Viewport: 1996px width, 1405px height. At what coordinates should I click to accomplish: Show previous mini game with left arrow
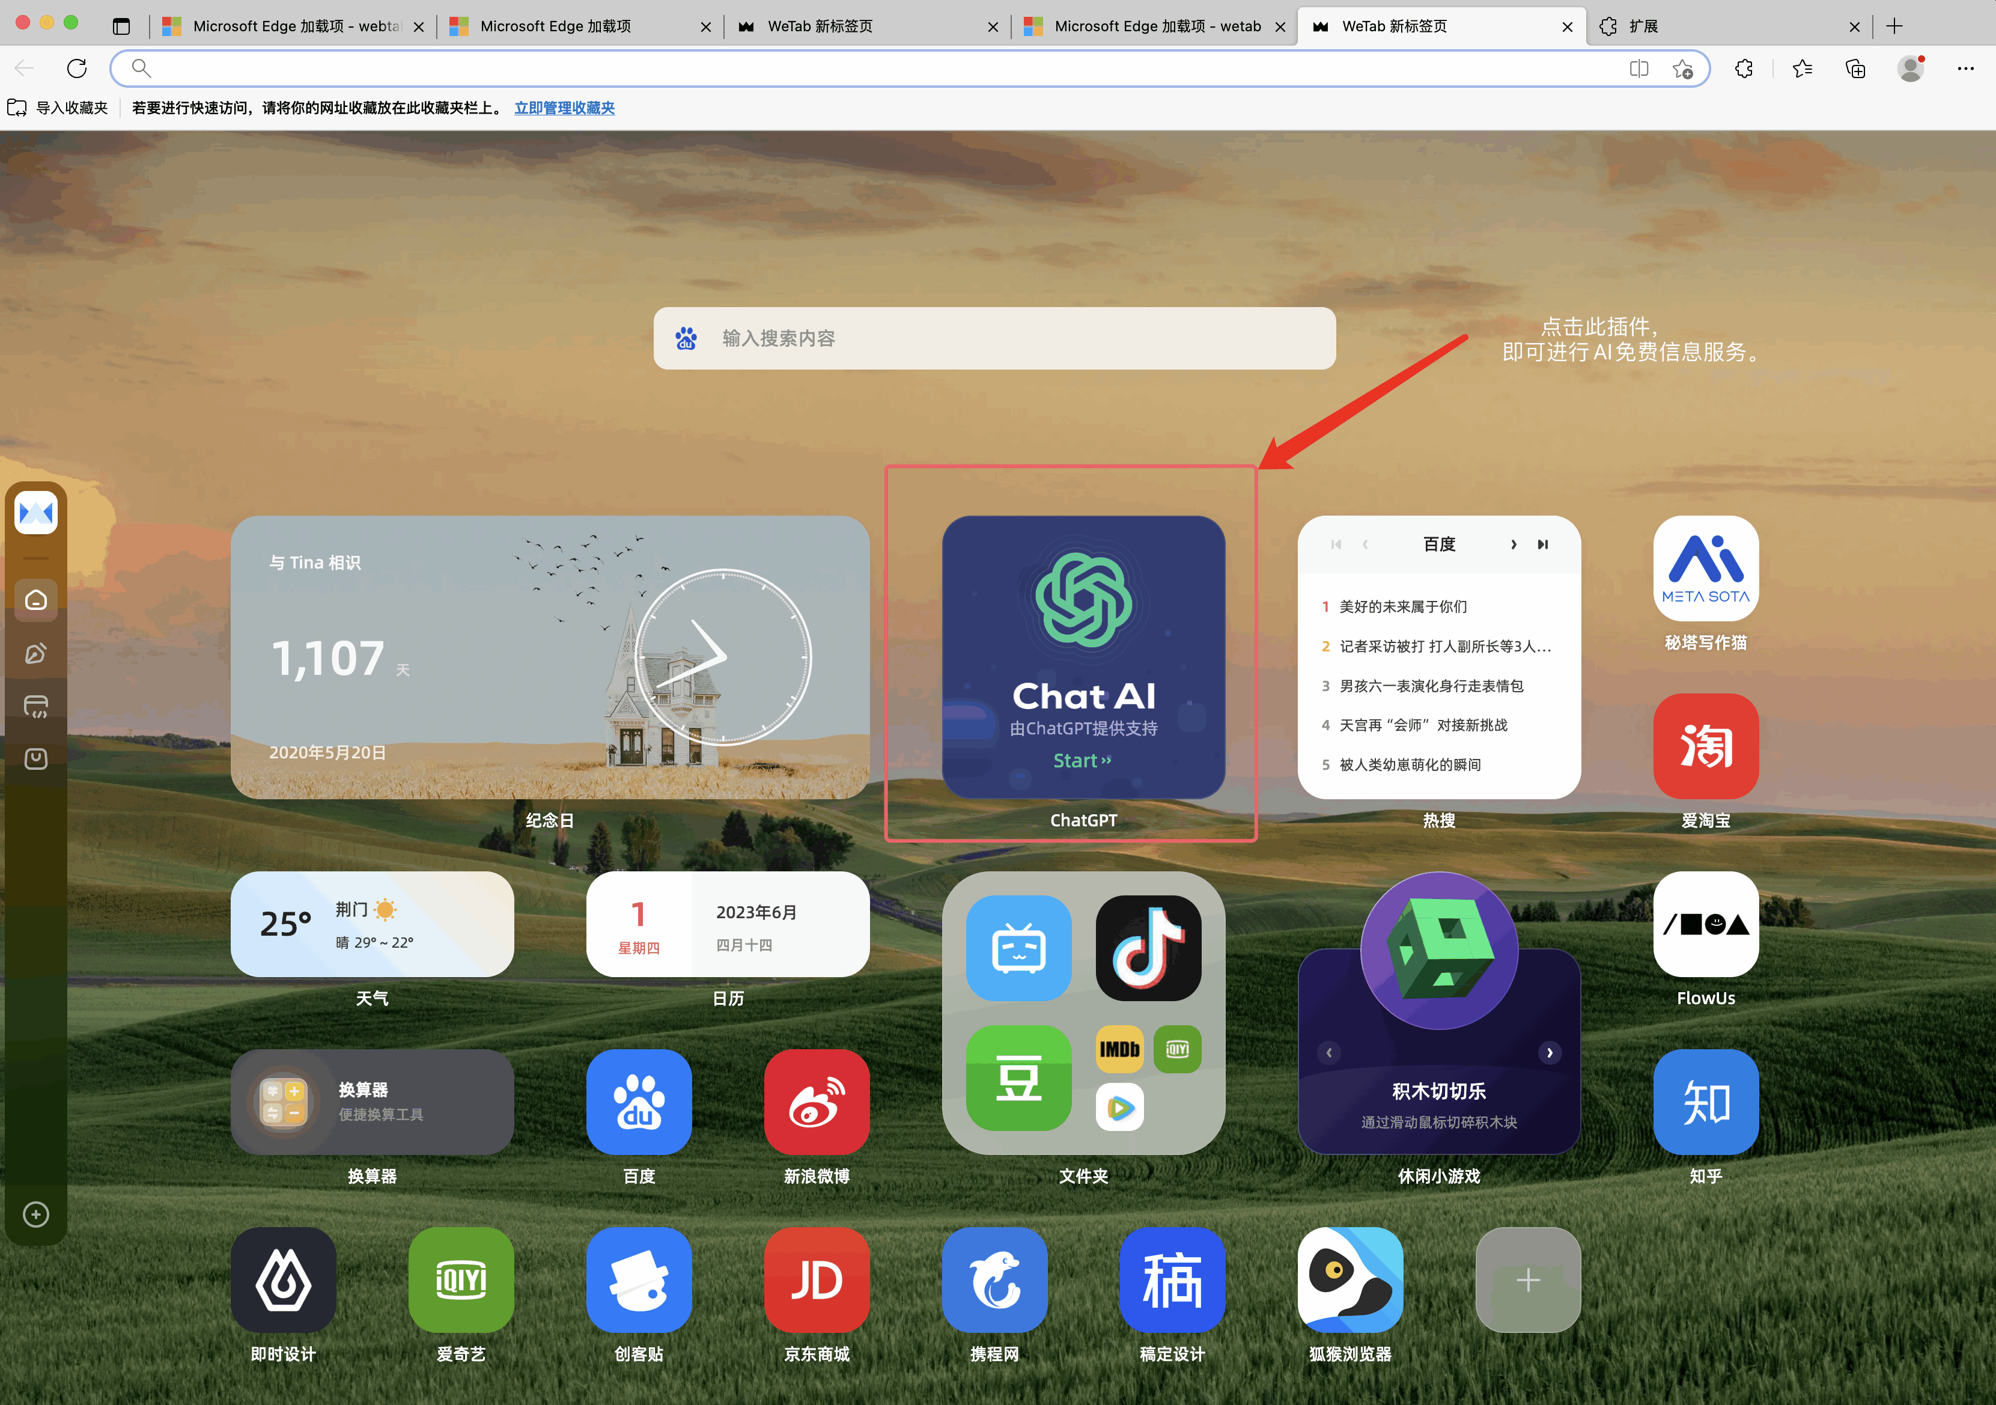1328,1053
